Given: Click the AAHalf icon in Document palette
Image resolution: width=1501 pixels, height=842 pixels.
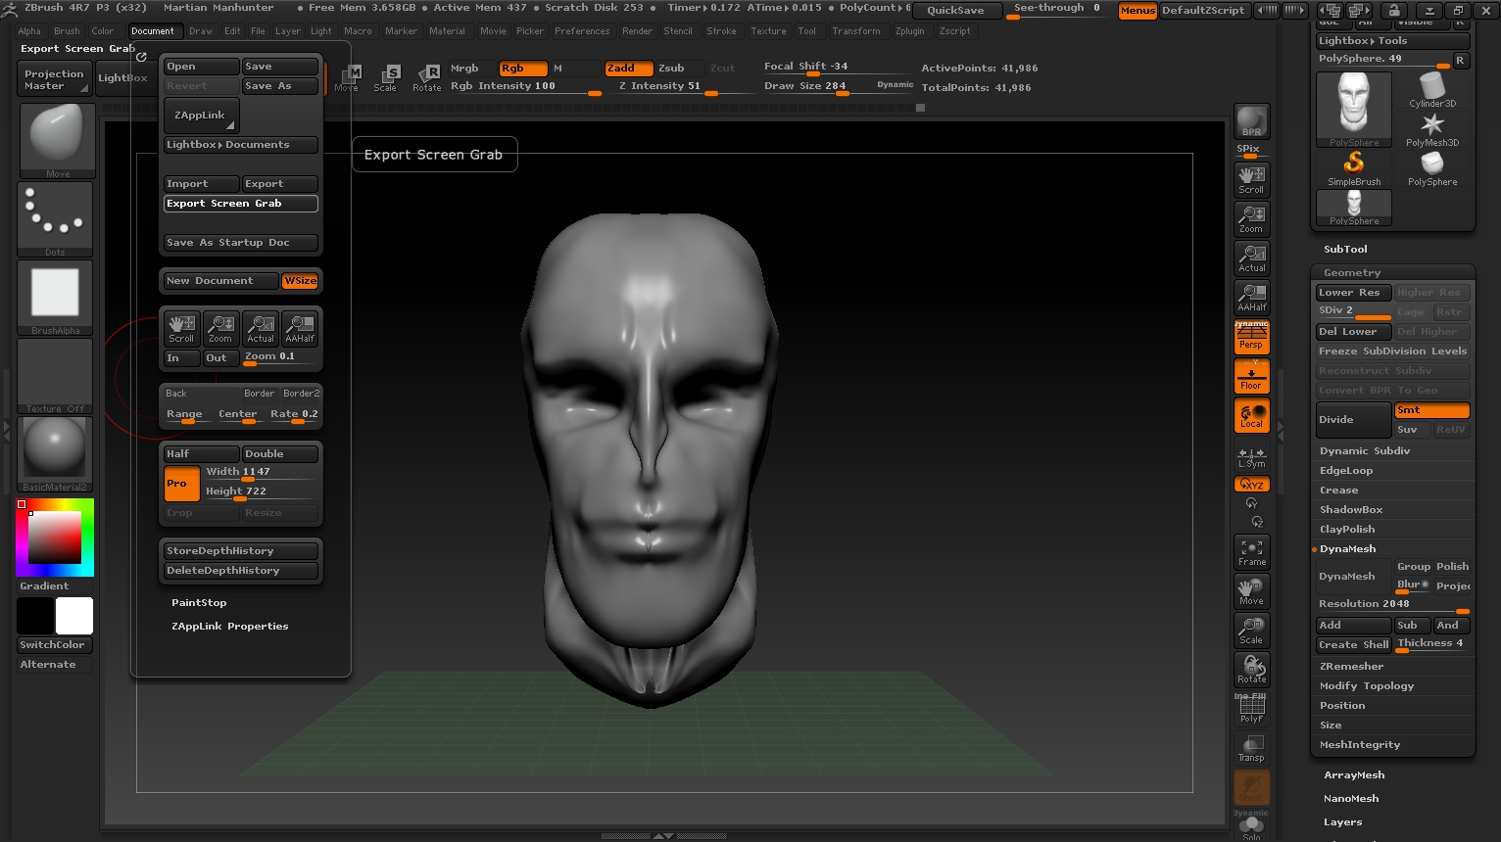Looking at the screenshot, I should click(300, 328).
